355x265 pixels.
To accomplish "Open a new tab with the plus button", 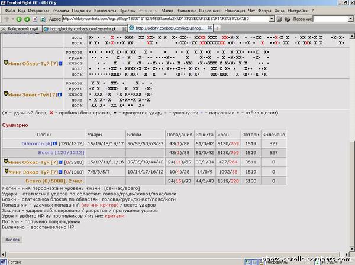I will (217, 28).
